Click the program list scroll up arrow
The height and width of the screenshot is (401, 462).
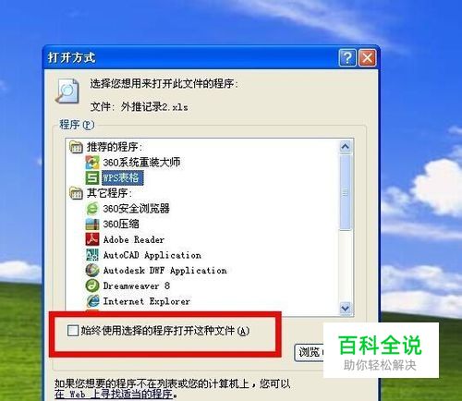(x=346, y=147)
